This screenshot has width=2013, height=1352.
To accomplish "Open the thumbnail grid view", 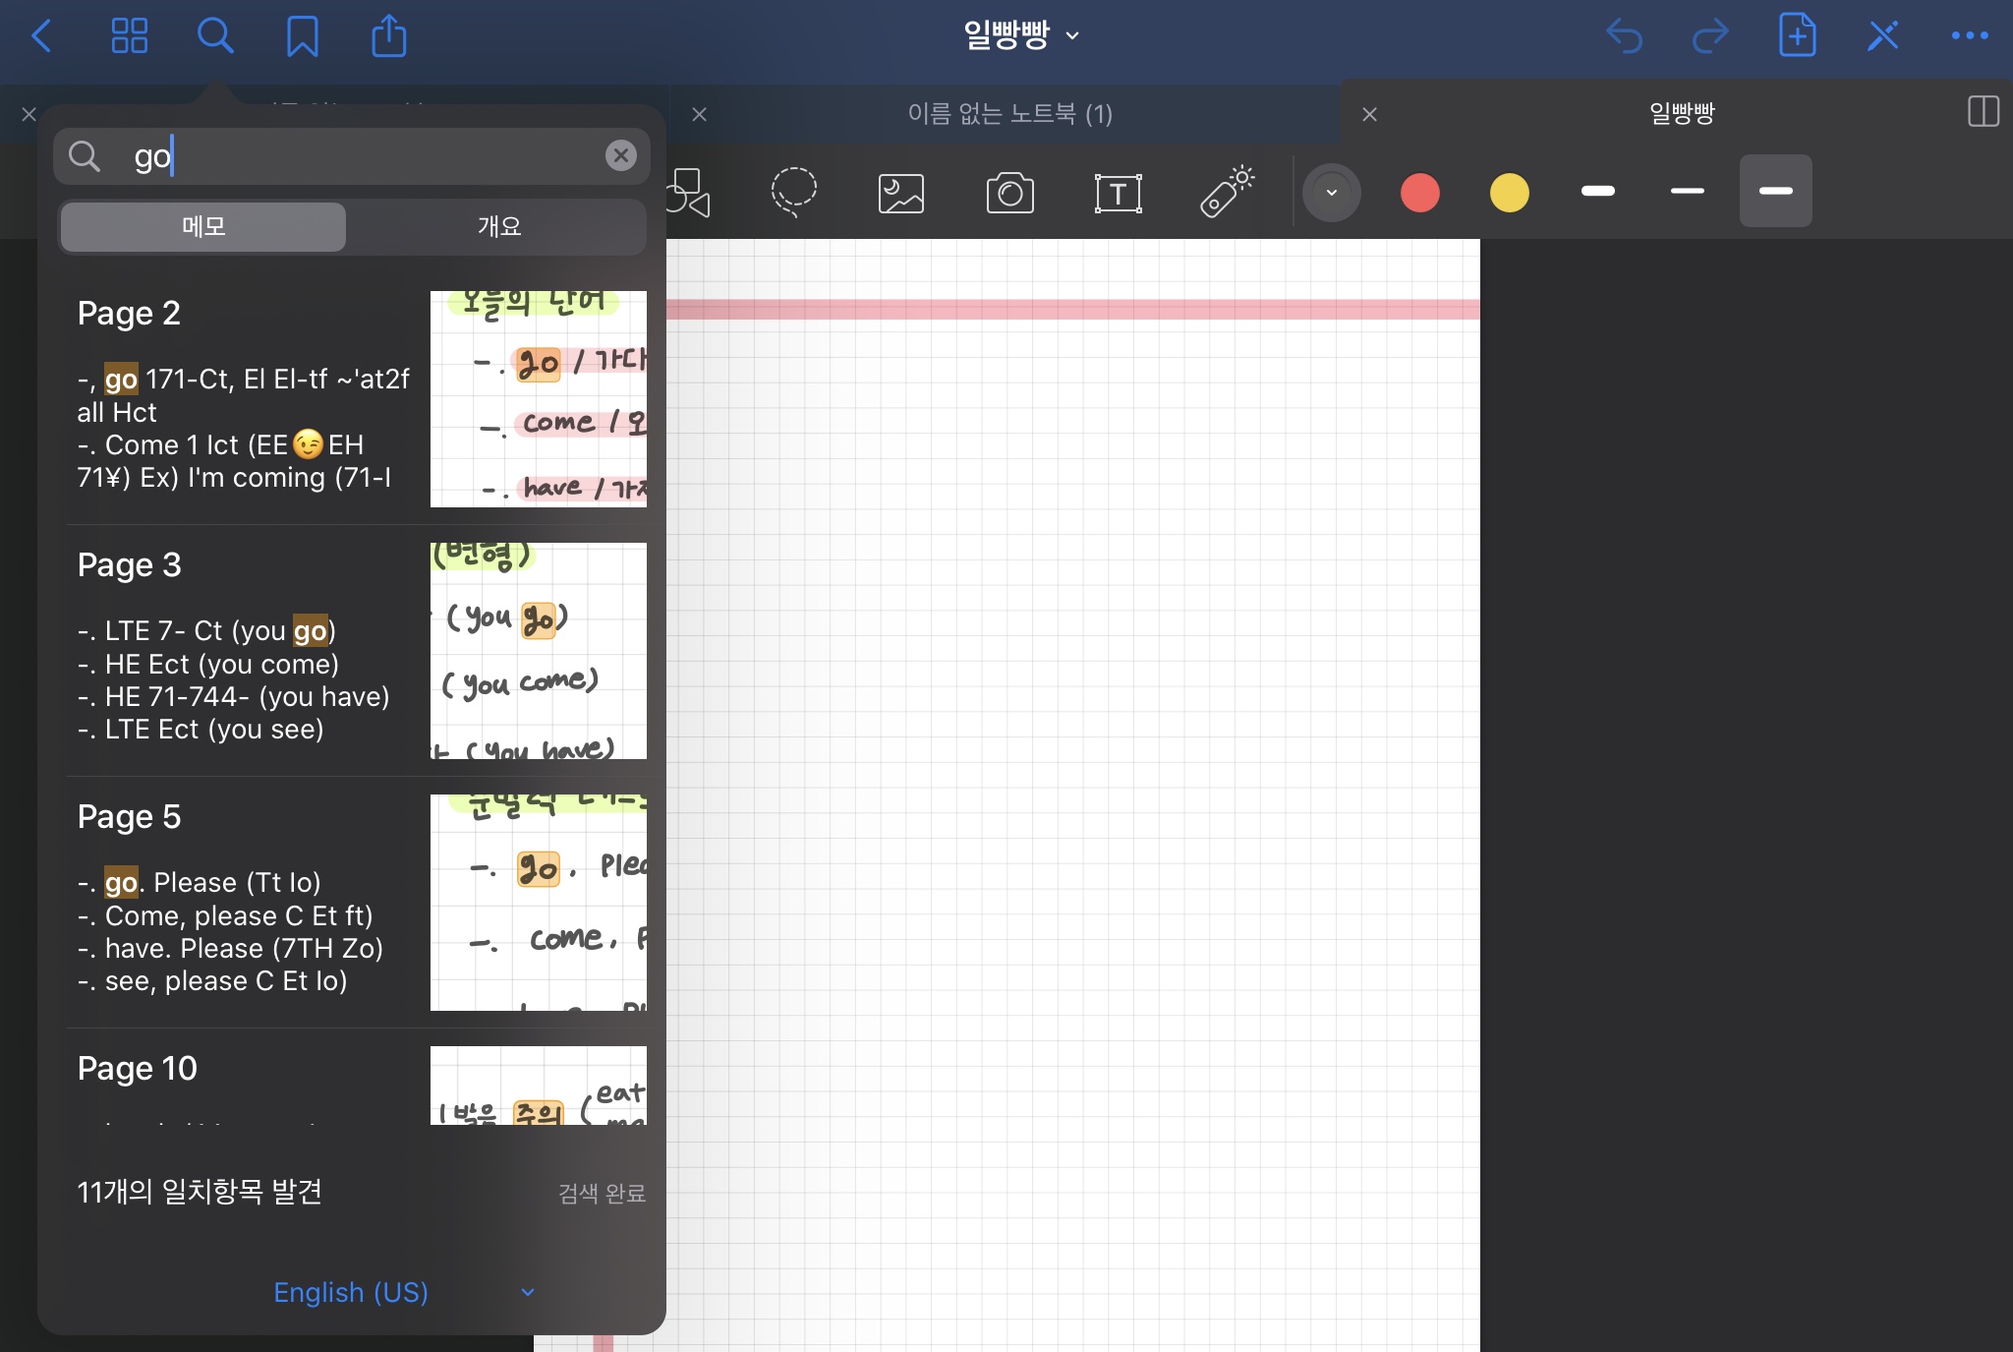I will [129, 36].
